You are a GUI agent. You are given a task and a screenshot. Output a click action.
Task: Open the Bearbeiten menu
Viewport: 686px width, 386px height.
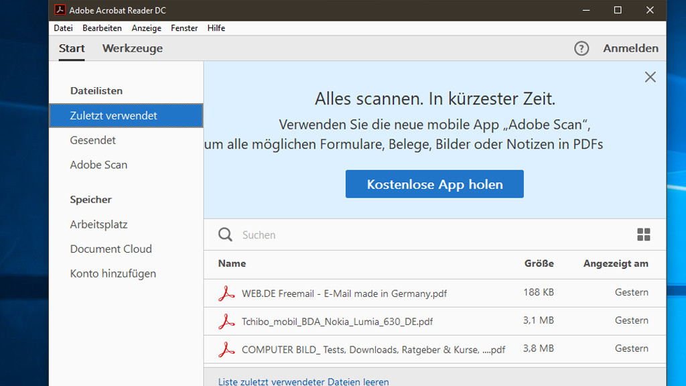(x=102, y=28)
